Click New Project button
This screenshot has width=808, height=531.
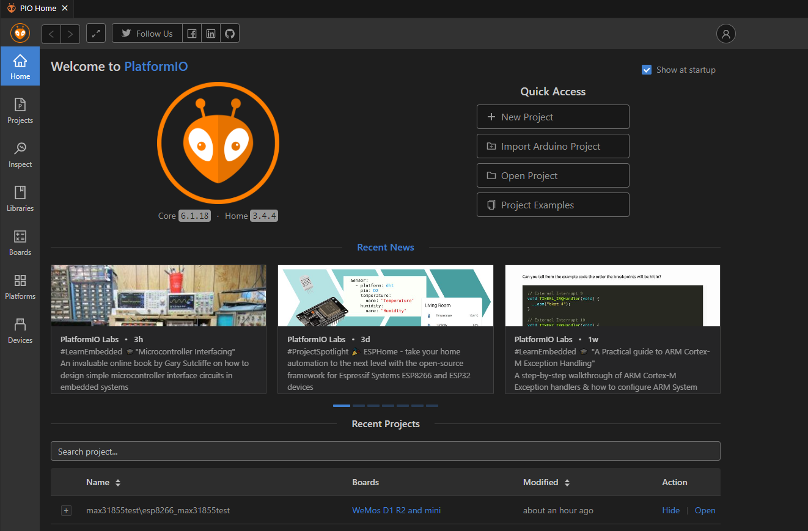point(553,117)
